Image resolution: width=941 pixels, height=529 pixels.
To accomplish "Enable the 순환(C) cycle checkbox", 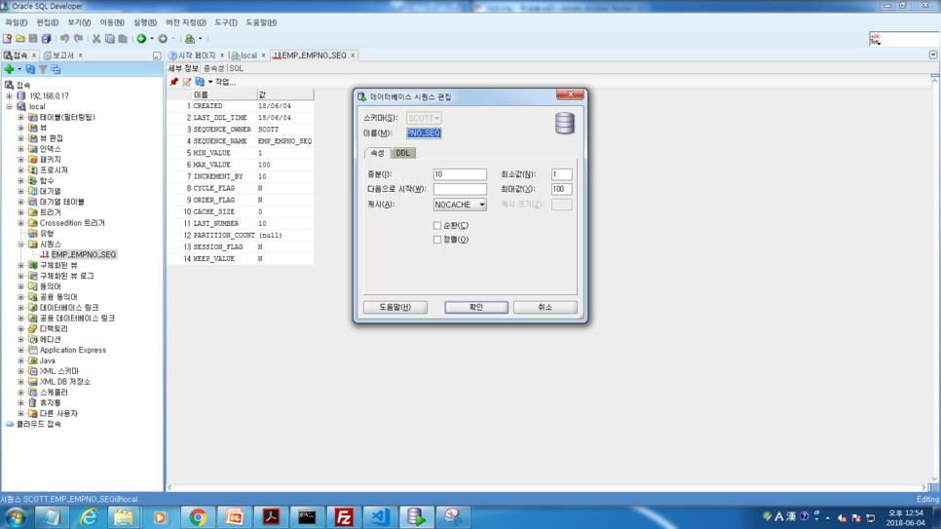I will (x=436, y=225).
